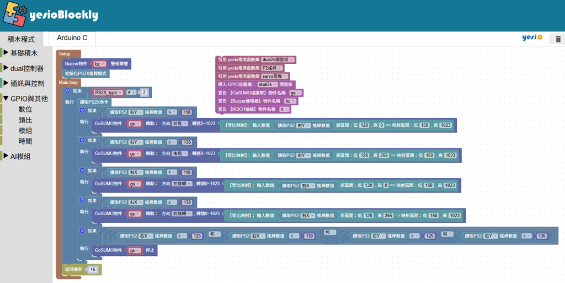Expand the 基礎積木 category
The image size is (565, 283).
pyautogui.click(x=24, y=54)
